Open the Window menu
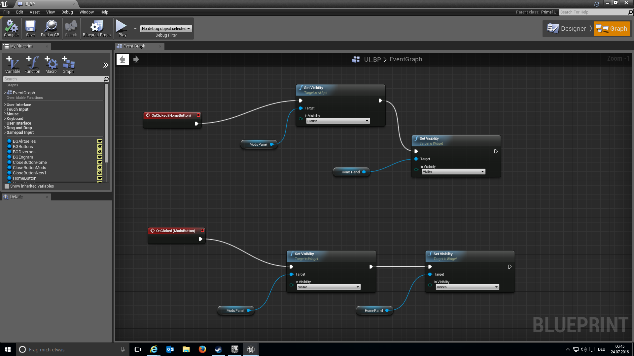Viewport: 634px width, 356px height. pos(87,12)
